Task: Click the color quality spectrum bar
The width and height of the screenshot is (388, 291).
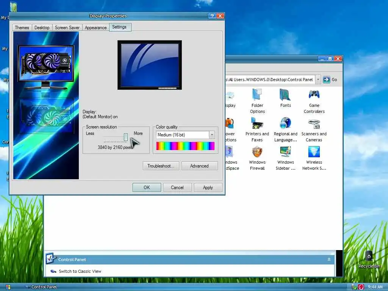Action: pyautogui.click(x=185, y=146)
